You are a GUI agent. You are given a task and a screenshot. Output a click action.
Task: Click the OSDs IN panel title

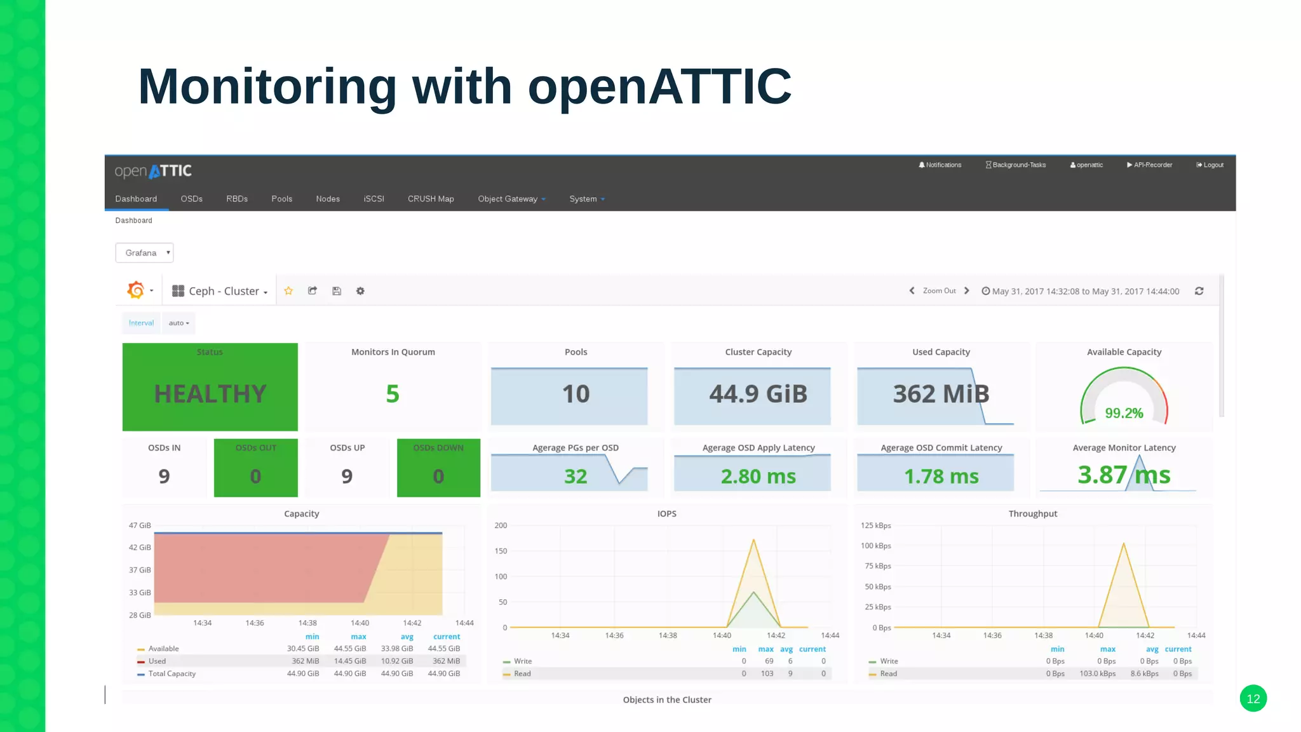[164, 448]
